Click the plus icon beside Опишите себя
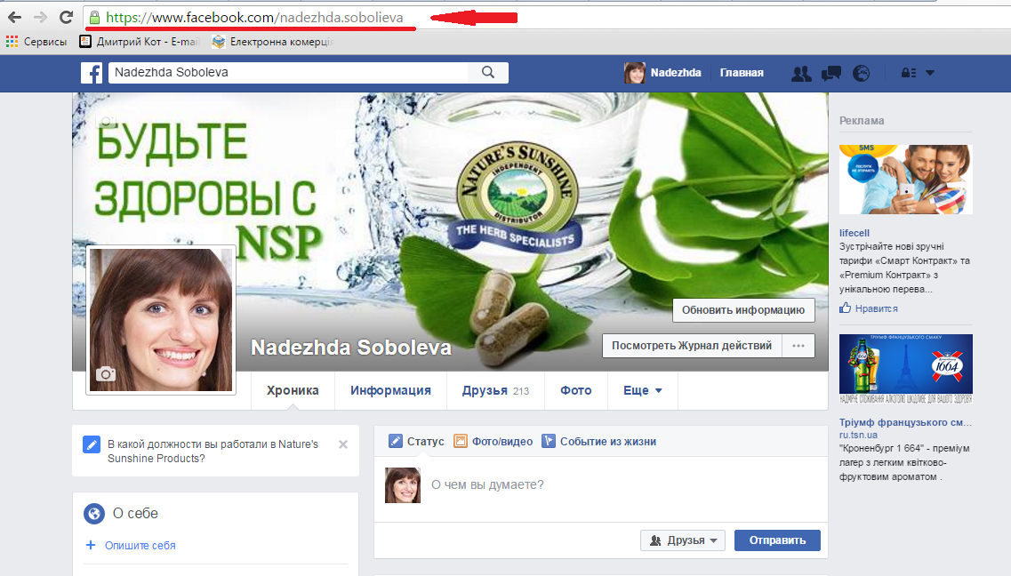The image size is (1011, 576). pyautogui.click(x=91, y=545)
